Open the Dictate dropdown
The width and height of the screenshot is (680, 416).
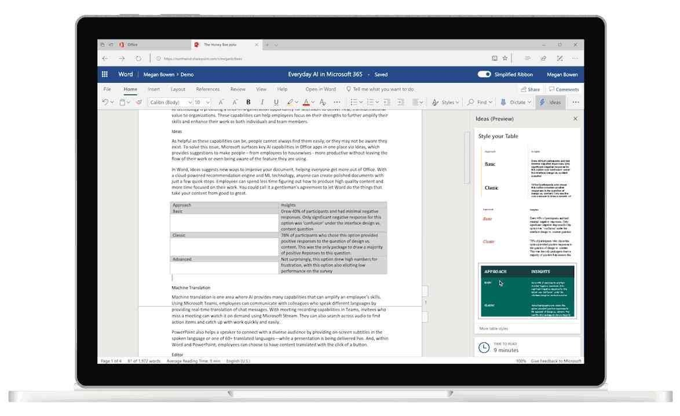[516, 102]
